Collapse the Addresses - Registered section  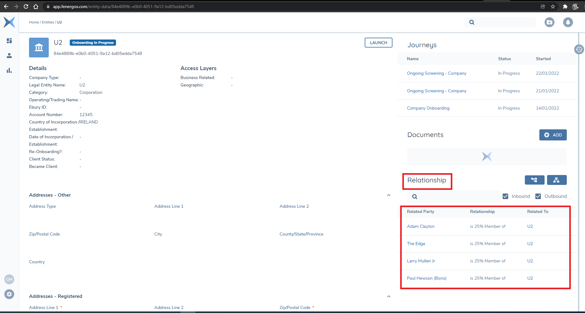389,296
